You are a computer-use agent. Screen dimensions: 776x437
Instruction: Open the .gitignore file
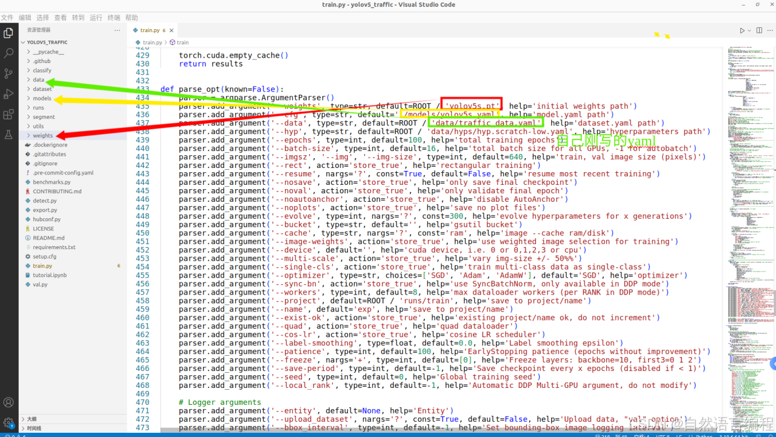[x=73, y=164]
